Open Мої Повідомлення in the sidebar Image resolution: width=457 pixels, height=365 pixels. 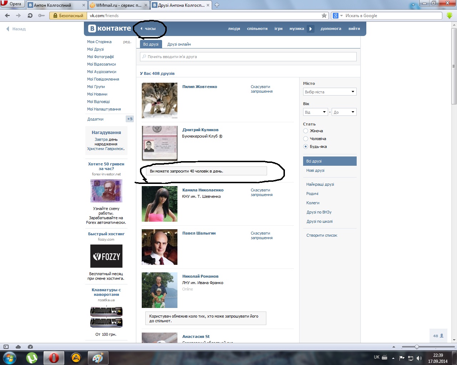pos(103,79)
